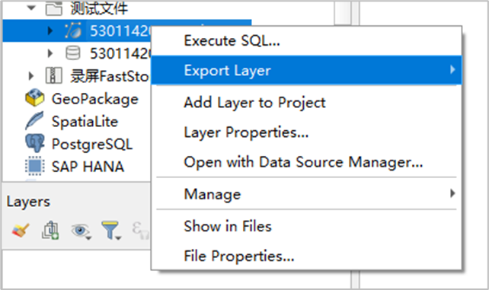The width and height of the screenshot is (489, 290).
Task: Click the PostgreSQL elephant icon
Action: click(x=34, y=144)
